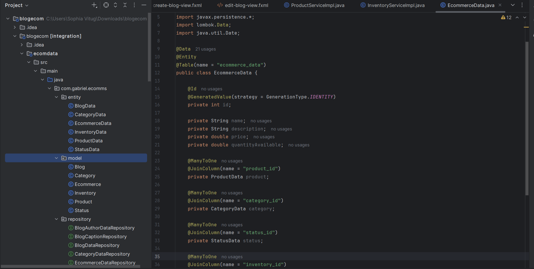Click the Expand All icon in Project panel
The width and height of the screenshot is (534, 269).
(115, 5)
